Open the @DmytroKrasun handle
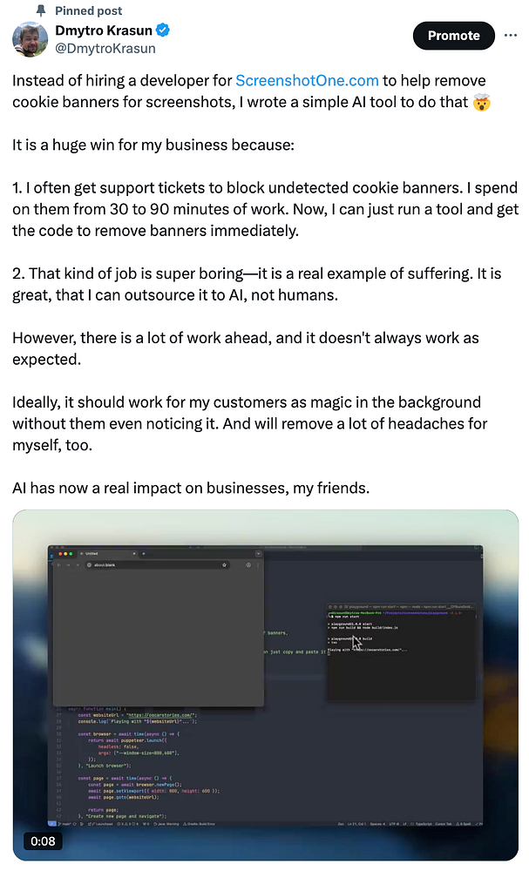Screen dimensions: 529x871 point(105,48)
